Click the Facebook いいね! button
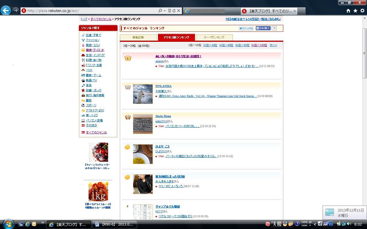Screen dimensions: 367x229 (x=263, y=28)
